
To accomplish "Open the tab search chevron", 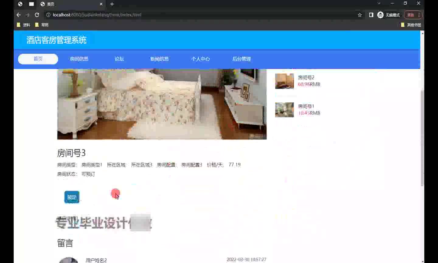I will tap(379, 3).
